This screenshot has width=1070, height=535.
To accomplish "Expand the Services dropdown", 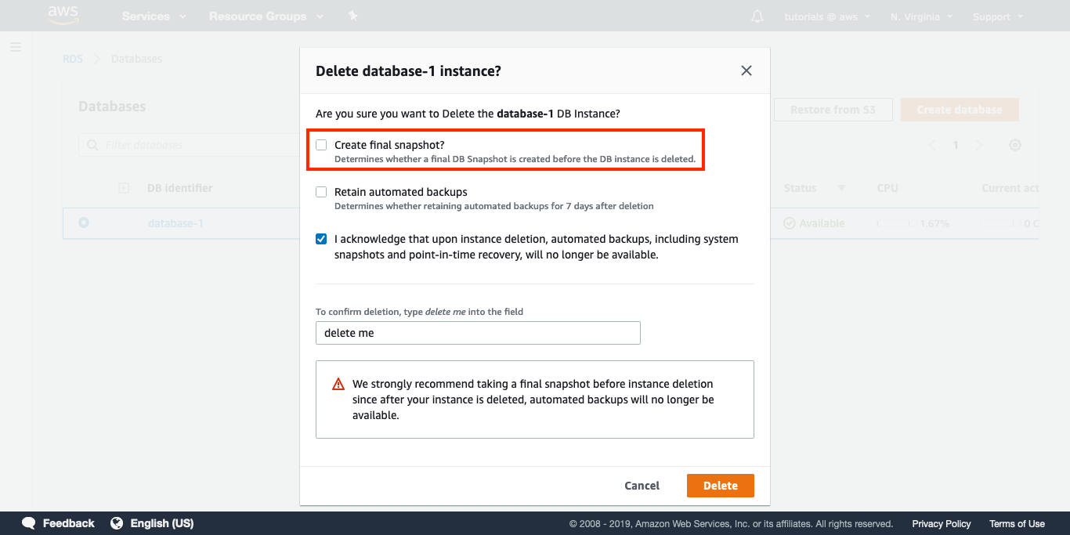I will [154, 16].
